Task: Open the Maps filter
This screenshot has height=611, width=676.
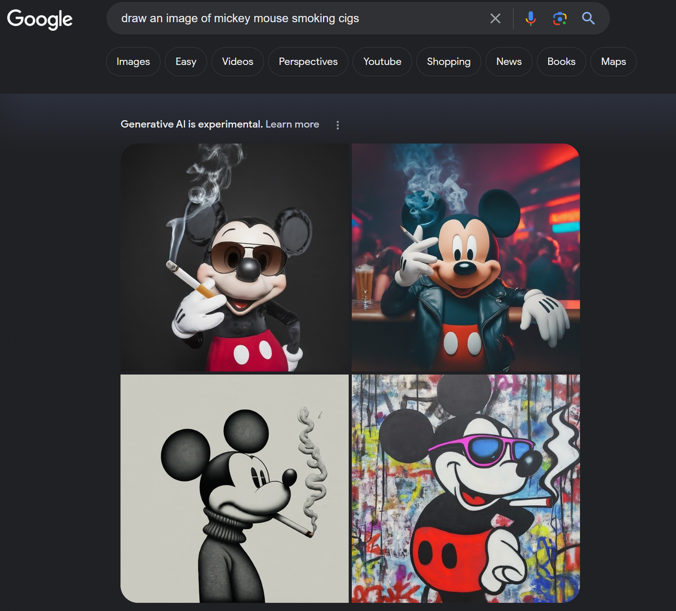Action: click(x=614, y=61)
